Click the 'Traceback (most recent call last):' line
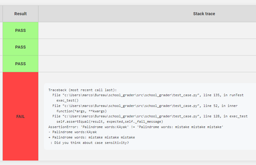This screenshot has width=256, height=165. tap(83, 90)
